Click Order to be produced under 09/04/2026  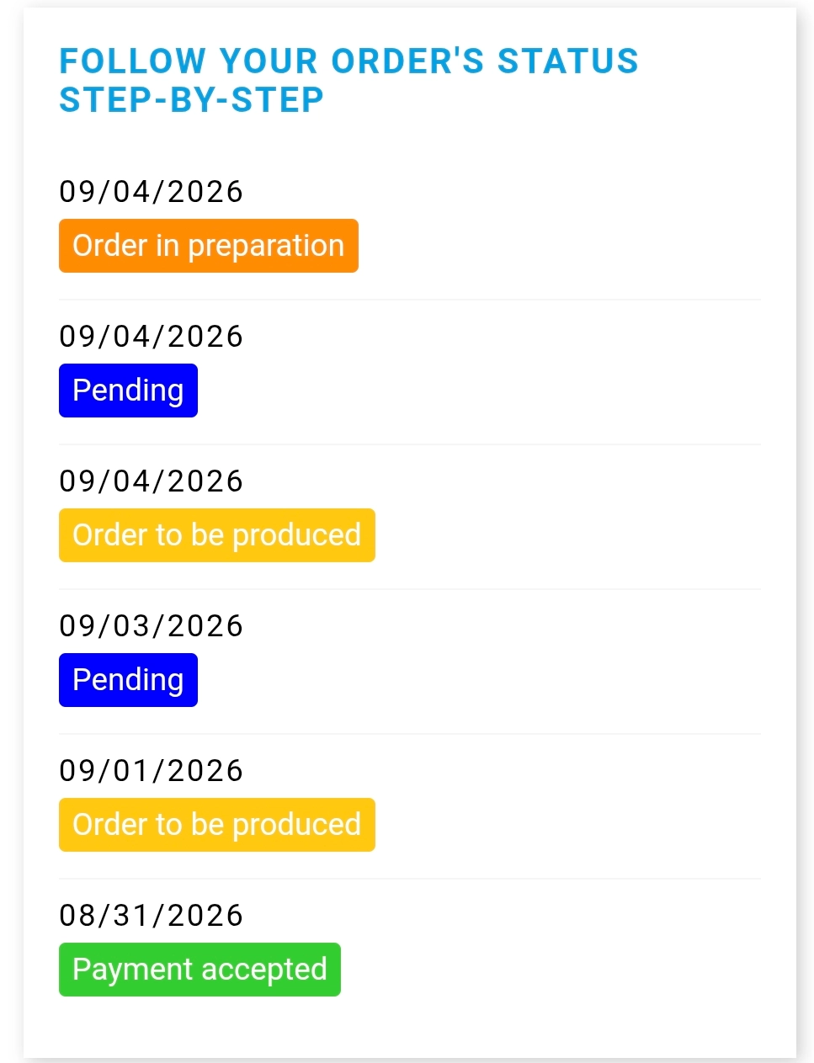pos(217,535)
